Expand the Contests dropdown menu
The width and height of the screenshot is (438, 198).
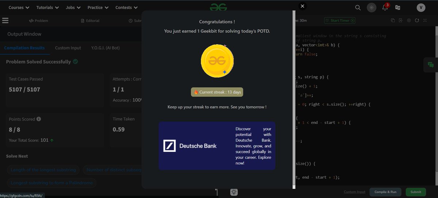pyautogui.click(x=126, y=7)
